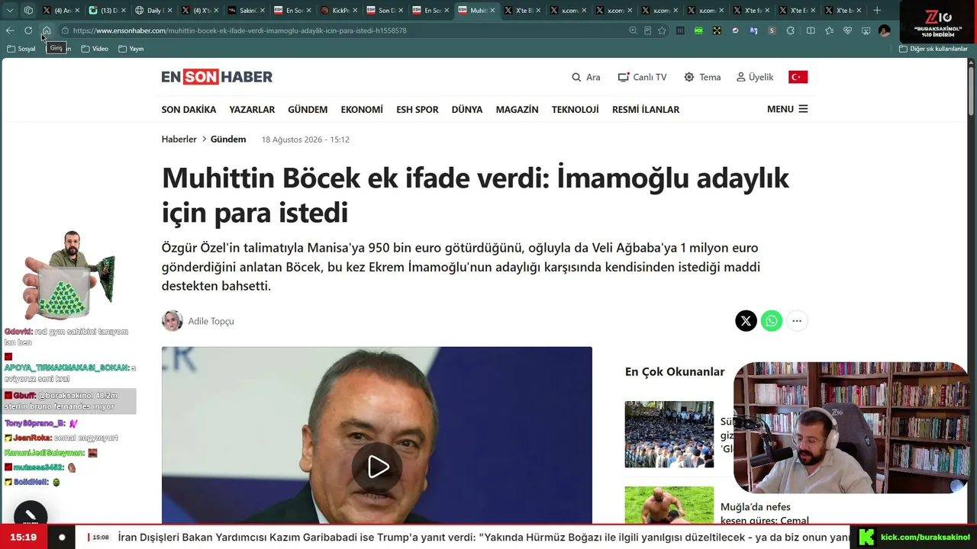Open site search with Ara

point(586,77)
